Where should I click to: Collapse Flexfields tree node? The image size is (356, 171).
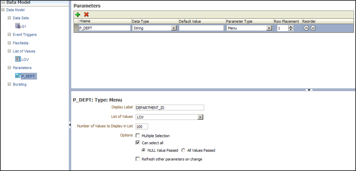click(x=9, y=43)
